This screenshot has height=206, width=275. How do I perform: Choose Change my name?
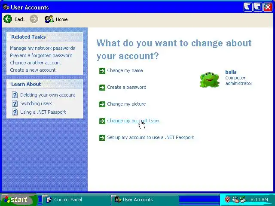125,70
